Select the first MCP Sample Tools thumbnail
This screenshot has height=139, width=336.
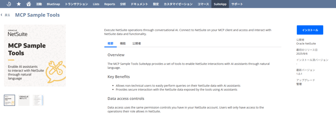click(x=10, y=100)
